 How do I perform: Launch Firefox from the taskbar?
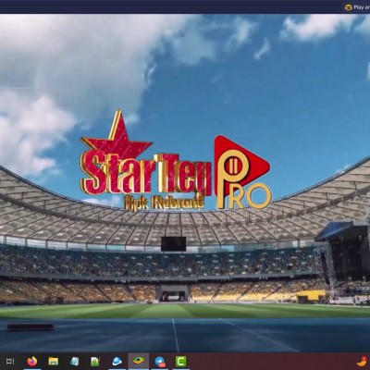[32, 361]
